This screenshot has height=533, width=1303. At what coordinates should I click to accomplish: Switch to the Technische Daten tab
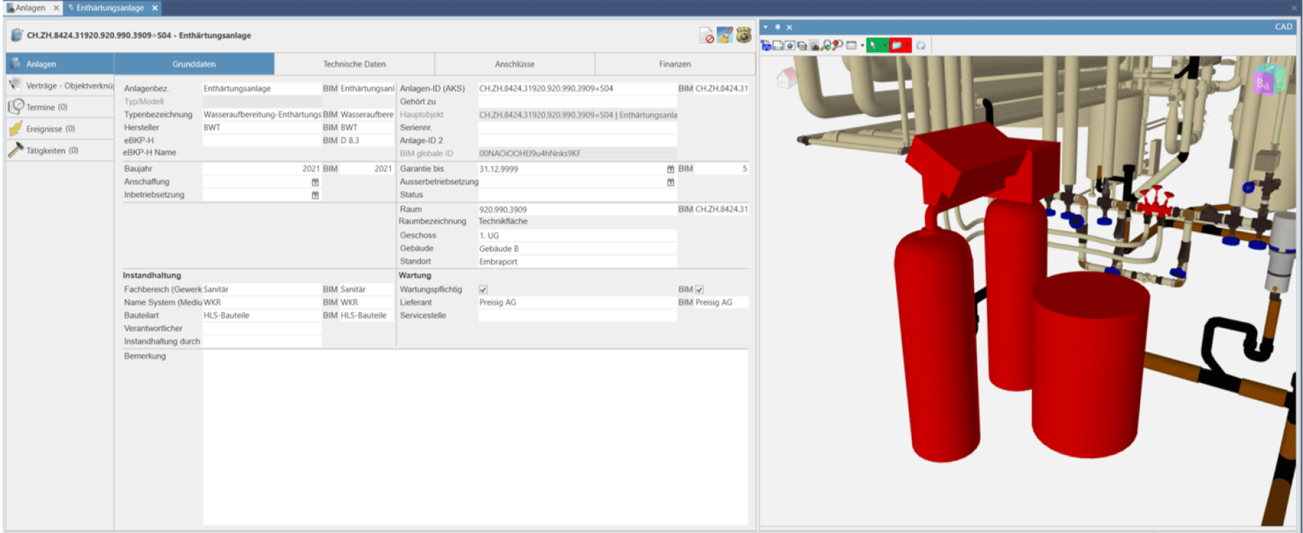pos(354,64)
